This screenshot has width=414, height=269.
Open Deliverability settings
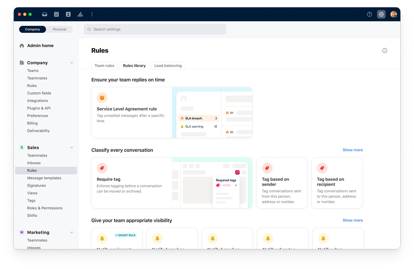[38, 131]
